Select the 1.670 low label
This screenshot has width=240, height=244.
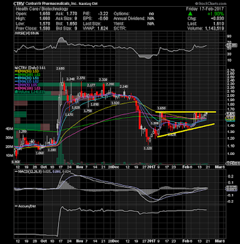click(x=69, y=115)
